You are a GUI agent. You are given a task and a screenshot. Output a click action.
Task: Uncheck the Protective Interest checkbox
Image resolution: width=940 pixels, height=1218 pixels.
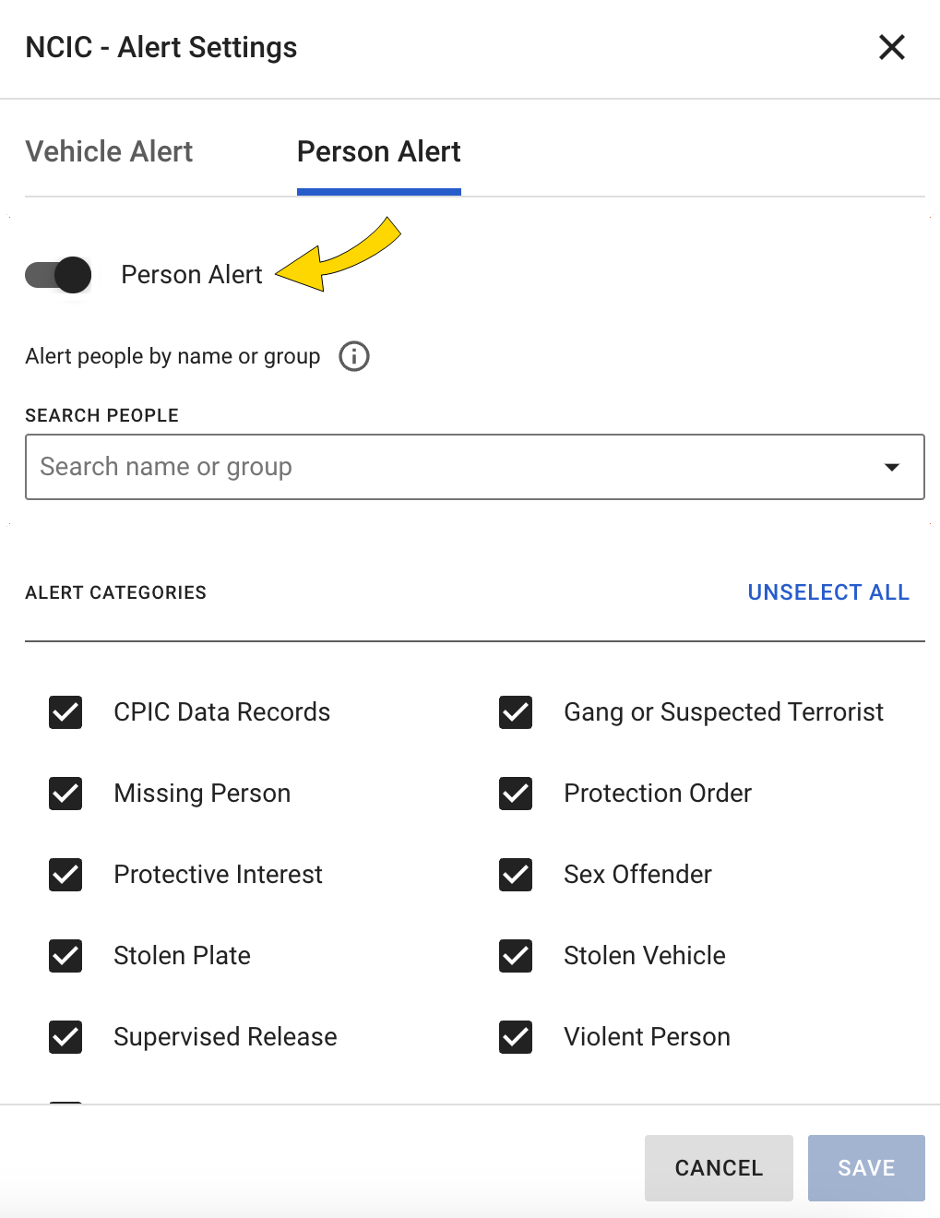[65, 875]
